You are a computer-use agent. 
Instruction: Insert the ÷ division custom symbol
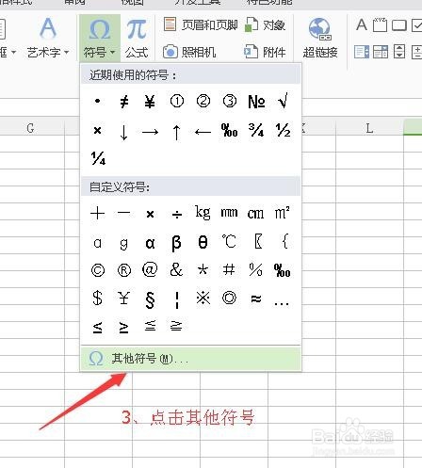(177, 215)
